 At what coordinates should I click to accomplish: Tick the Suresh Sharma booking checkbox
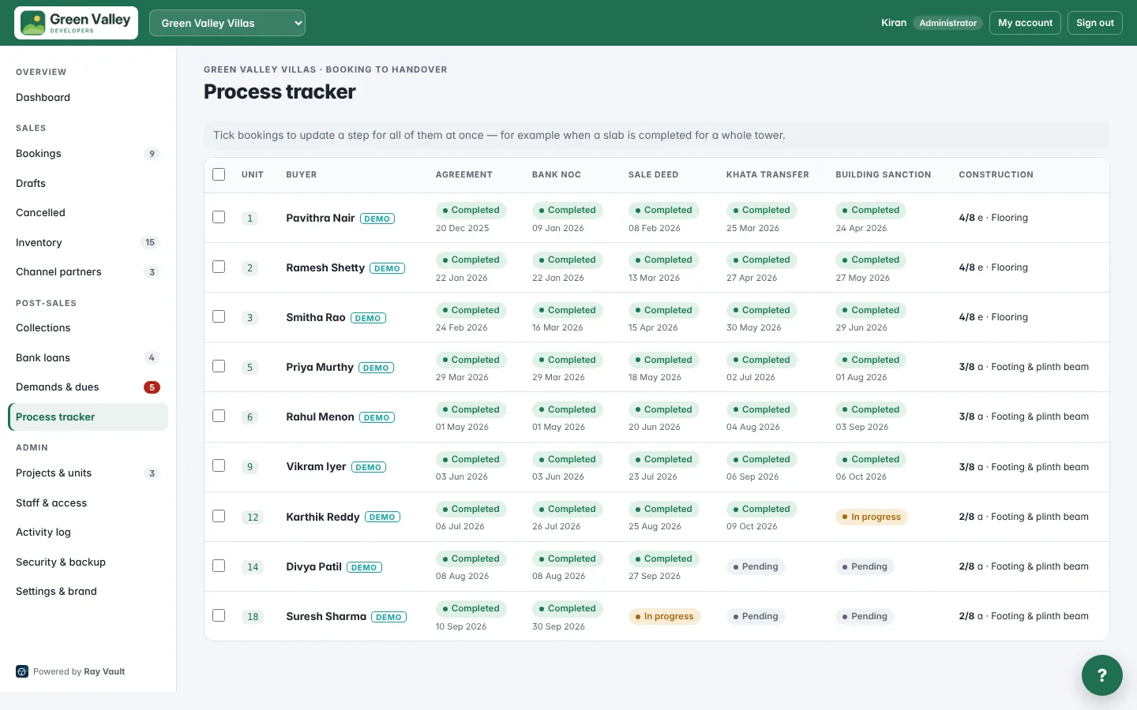219,615
